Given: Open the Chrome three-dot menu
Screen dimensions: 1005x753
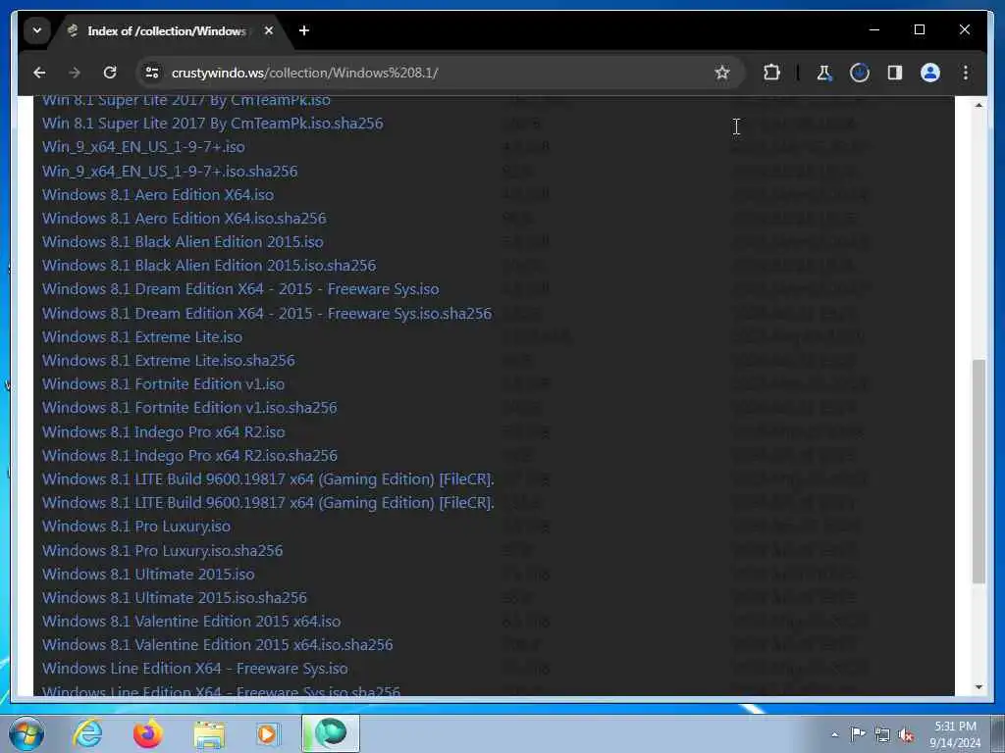Looking at the screenshot, I should pos(966,73).
